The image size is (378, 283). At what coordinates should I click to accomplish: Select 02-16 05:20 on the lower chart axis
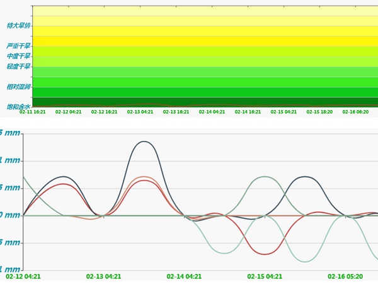[345, 276]
